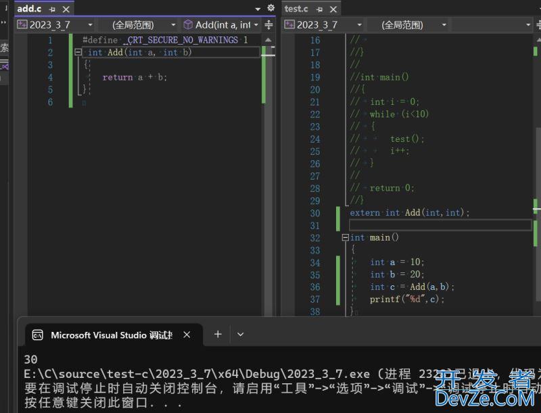
Task: Click the #define _CRT_SECURE_NO_WARNINGS line in add.c
Action: [x=165, y=40]
